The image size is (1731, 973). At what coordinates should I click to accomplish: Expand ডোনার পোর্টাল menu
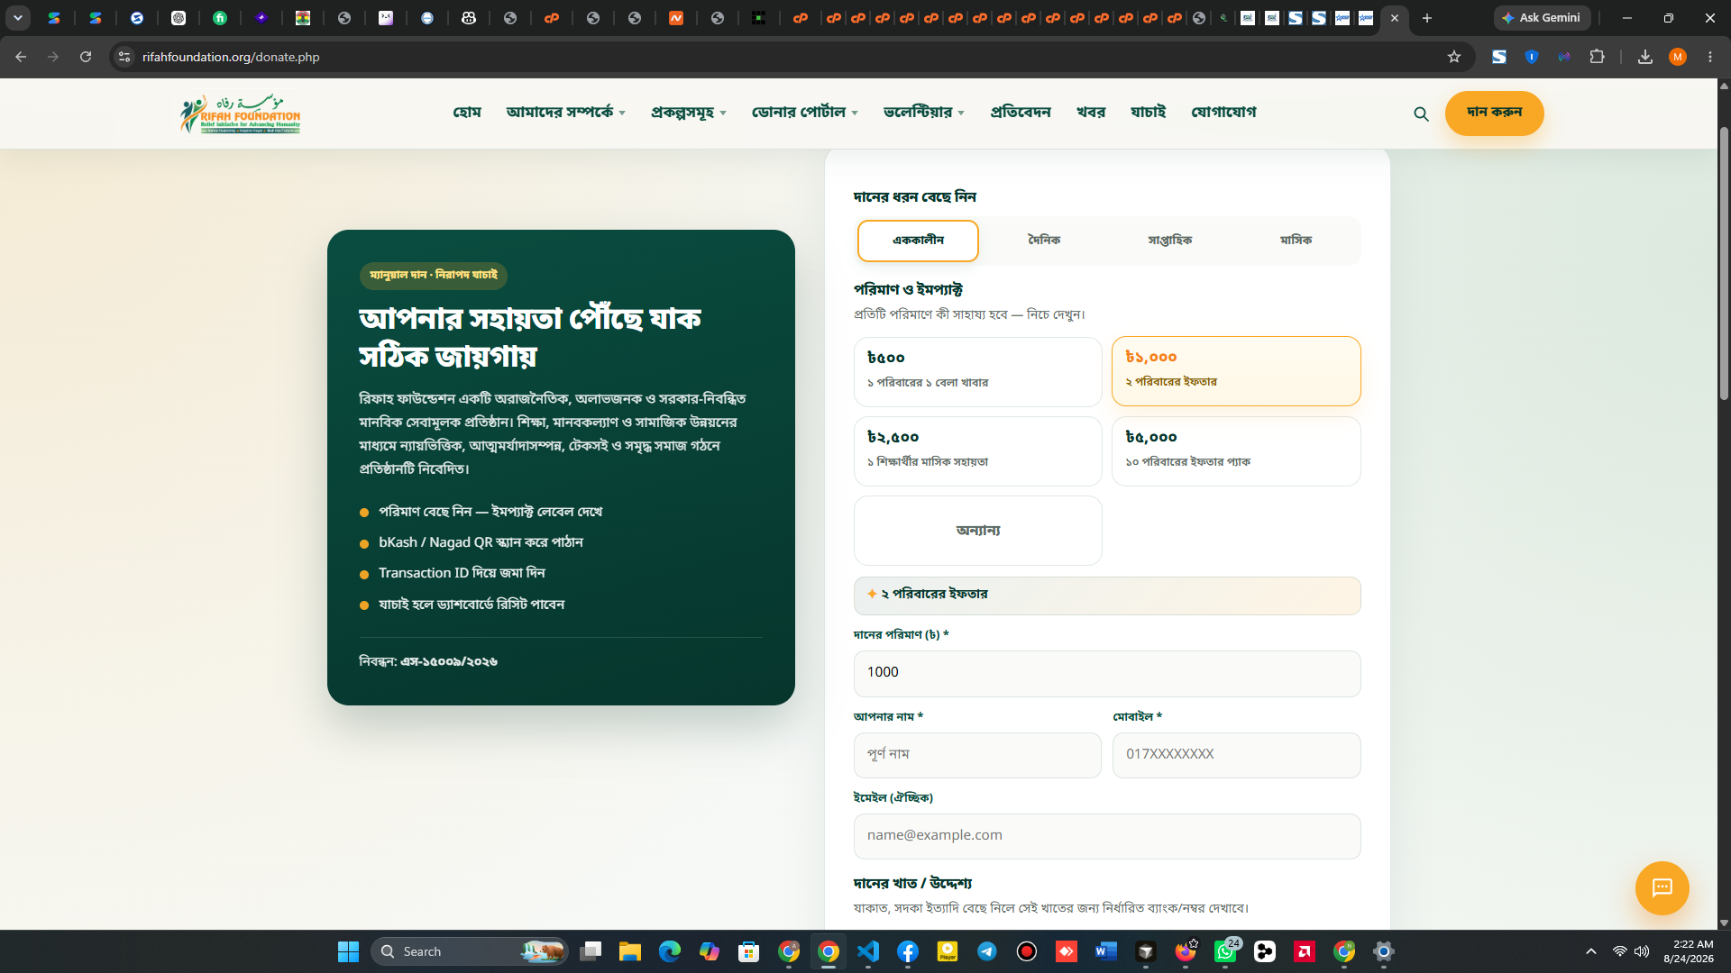coord(804,113)
